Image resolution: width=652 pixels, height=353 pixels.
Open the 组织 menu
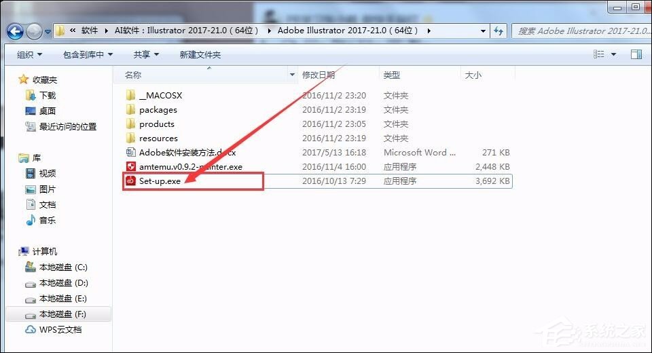point(29,54)
